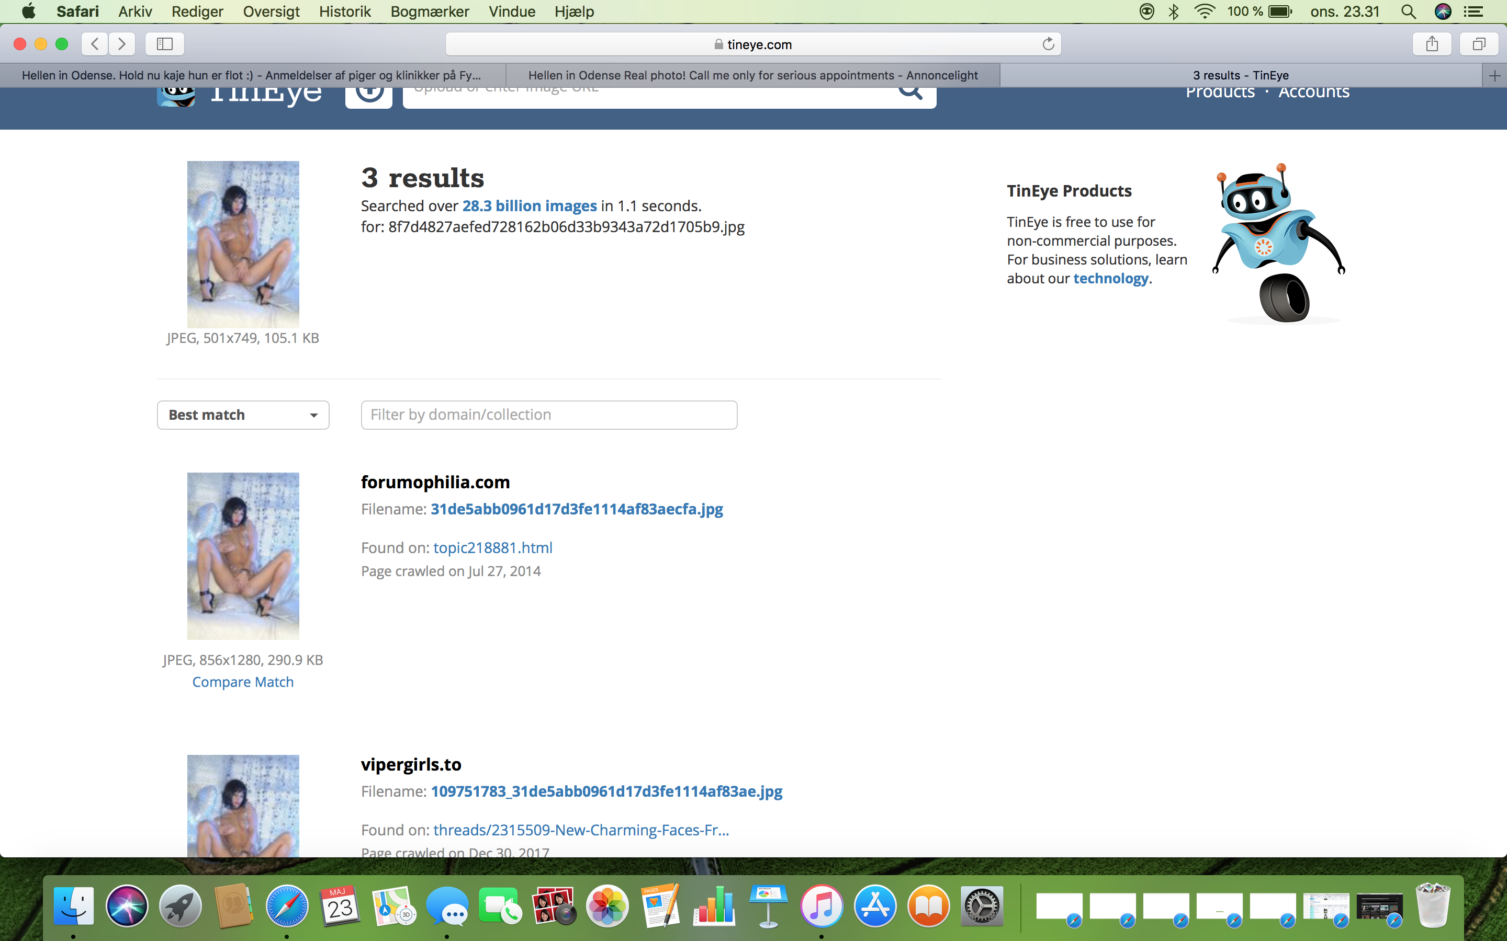Switch to the Annoncelight tab
This screenshot has width=1507, height=941.
[753, 75]
